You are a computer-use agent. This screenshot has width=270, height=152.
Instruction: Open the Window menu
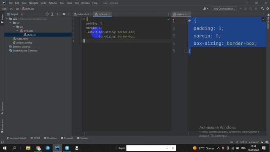85,3
